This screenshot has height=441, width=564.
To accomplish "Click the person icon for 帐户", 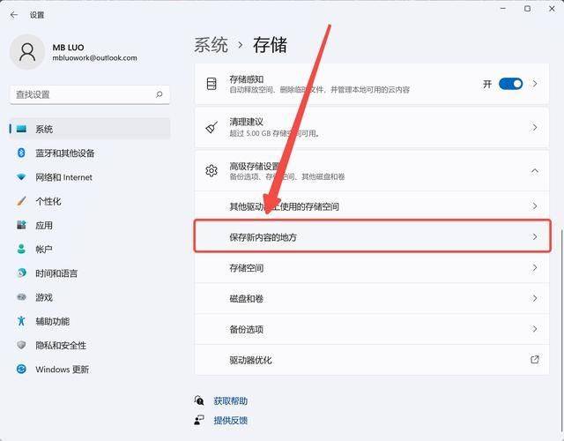I will coord(21,249).
